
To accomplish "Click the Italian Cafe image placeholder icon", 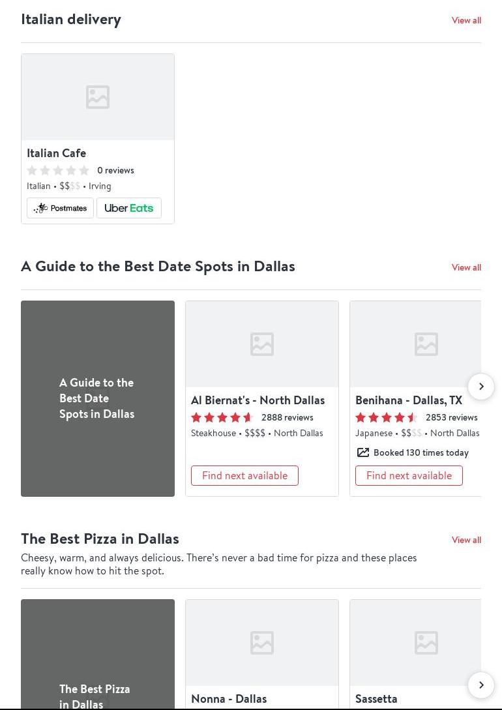I will [x=98, y=97].
